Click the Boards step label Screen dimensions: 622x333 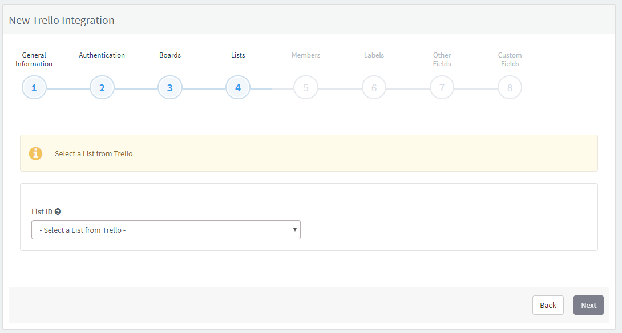(170, 55)
